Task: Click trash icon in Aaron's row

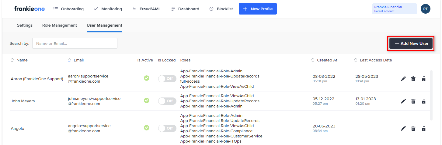Action: [413, 79]
